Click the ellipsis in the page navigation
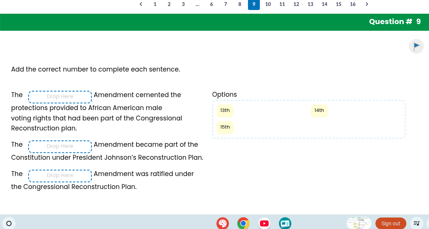 (197, 4)
